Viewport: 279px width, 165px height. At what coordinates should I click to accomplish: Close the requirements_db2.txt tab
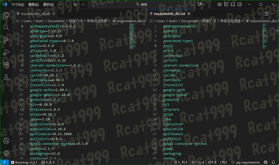click(189, 14)
